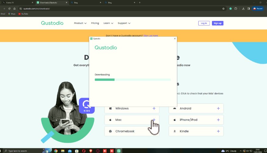Expand the Product menu
Screen dimensions: 267x153
80,23
